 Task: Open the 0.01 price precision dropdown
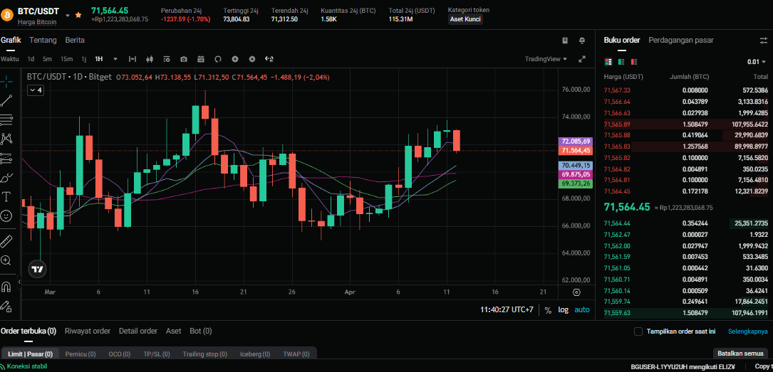click(x=757, y=62)
